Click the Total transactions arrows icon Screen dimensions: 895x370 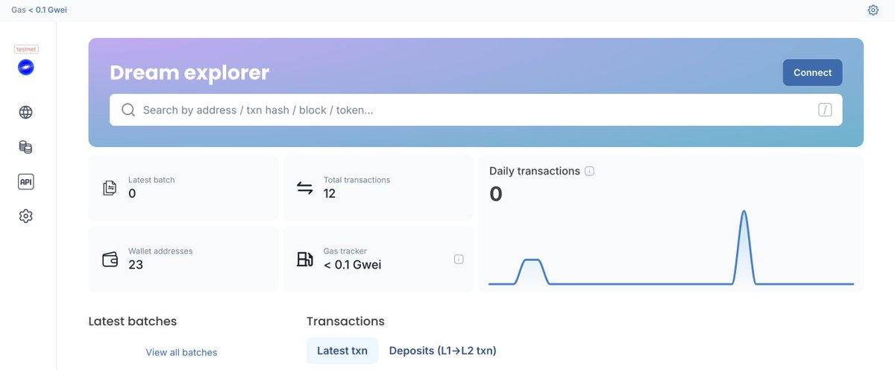pos(305,188)
